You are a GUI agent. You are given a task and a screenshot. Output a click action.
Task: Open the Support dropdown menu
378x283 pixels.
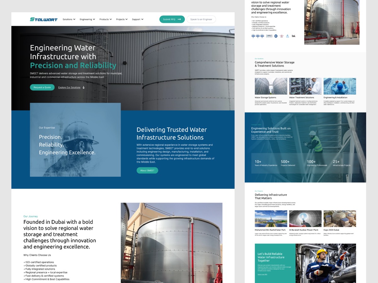tap(138, 19)
